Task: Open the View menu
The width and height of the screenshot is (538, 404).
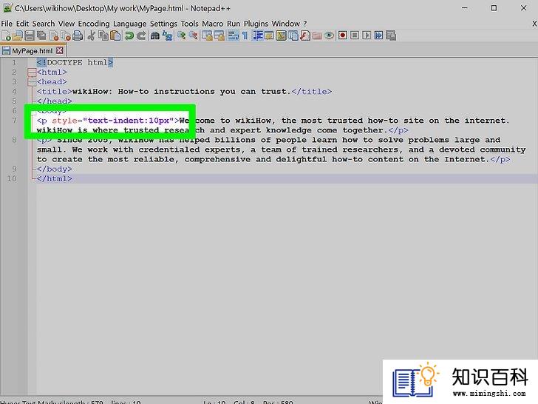Action: (x=67, y=24)
